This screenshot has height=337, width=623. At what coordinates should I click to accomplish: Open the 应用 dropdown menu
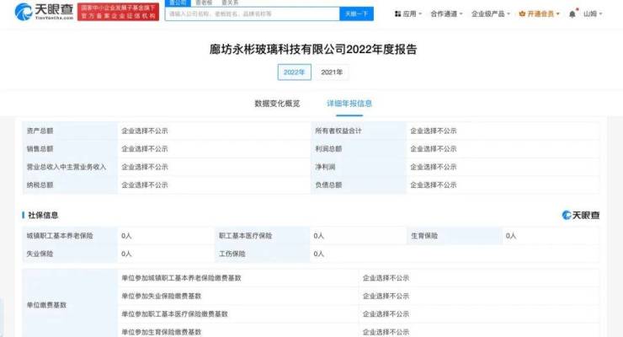pos(412,14)
